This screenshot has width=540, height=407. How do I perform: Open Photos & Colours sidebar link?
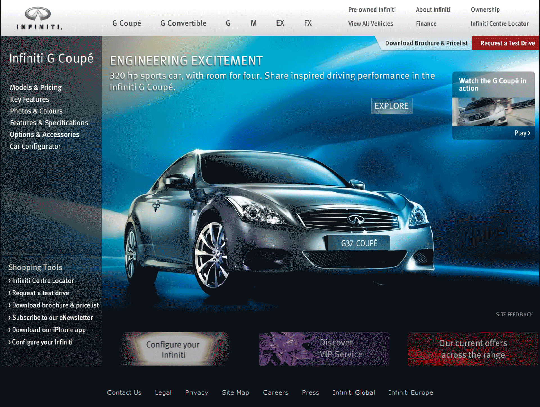pyautogui.click(x=36, y=111)
